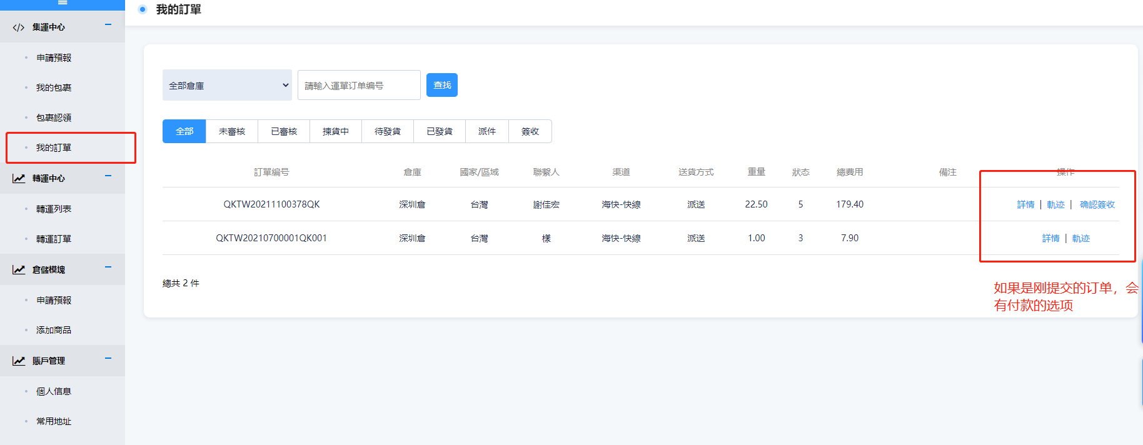1143x445 pixels.
Task: Click the code icon beside 集運中心
Action: pyautogui.click(x=19, y=27)
